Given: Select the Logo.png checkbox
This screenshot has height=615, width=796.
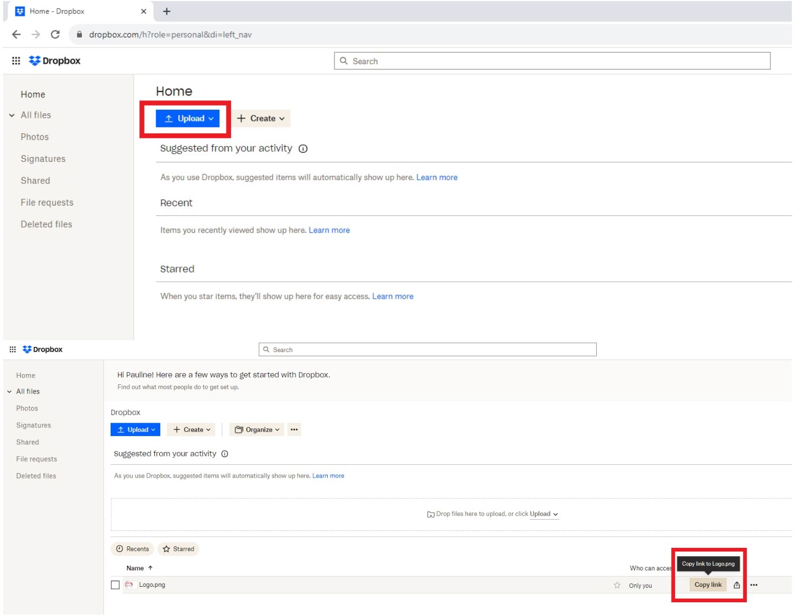Looking at the screenshot, I should click(x=115, y=585).
